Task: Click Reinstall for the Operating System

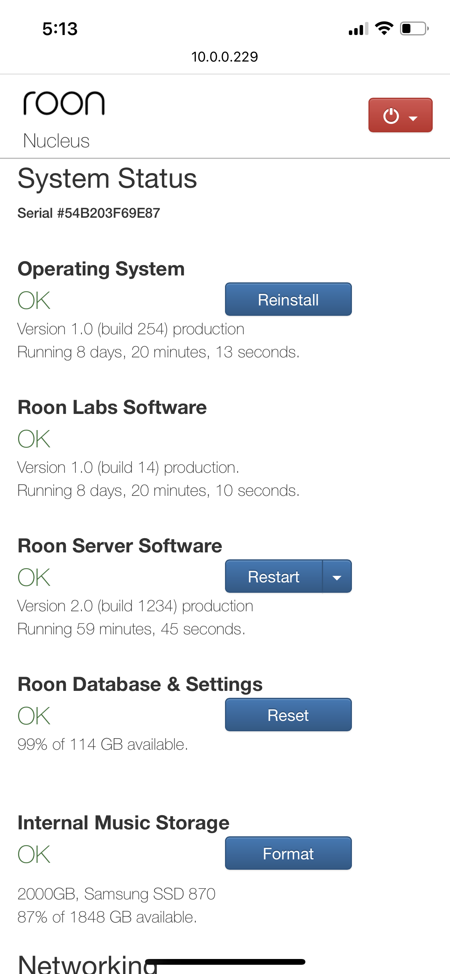Action: click(288, 299)
